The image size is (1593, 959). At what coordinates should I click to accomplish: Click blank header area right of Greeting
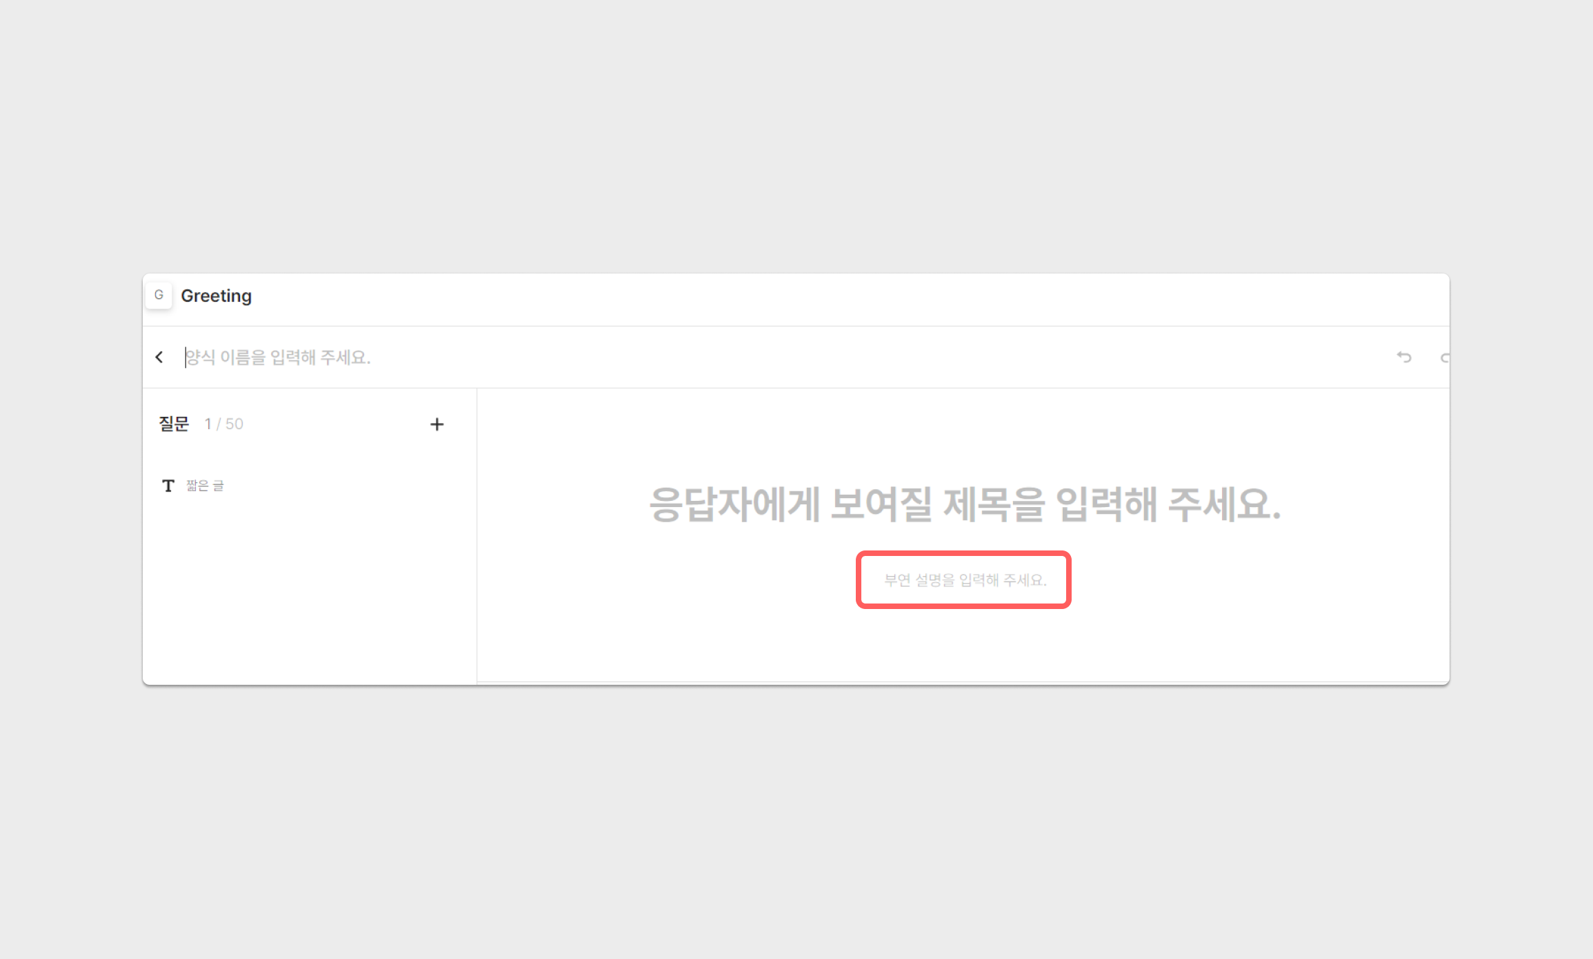point(828,298)
